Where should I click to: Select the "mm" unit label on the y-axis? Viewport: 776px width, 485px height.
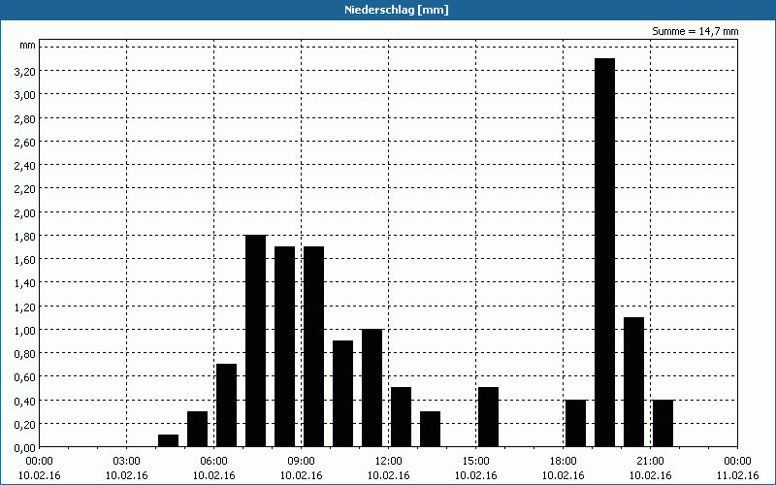pyautogui.click(x=28, y=46)
